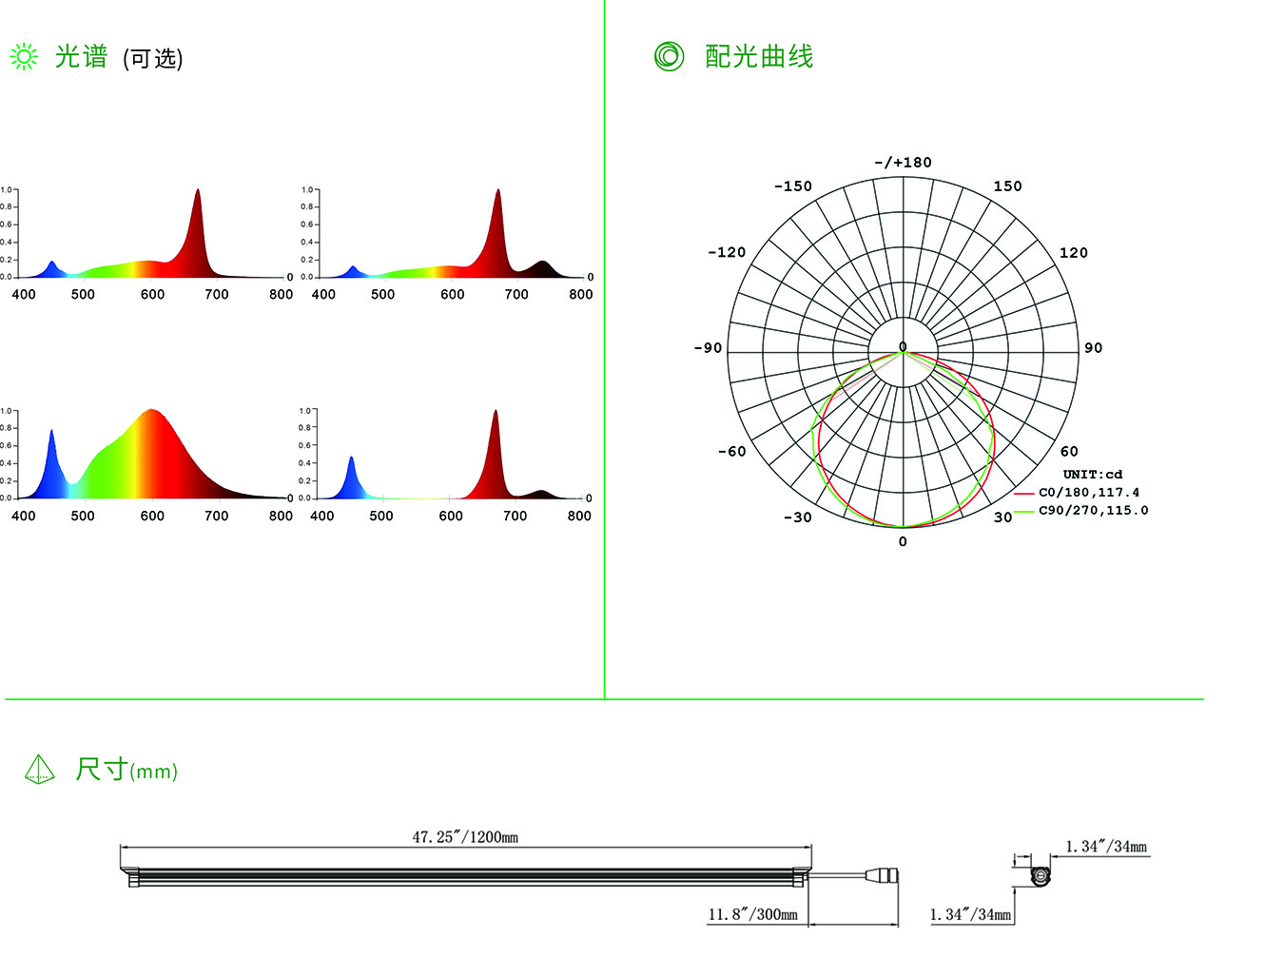Click the red C0/180,117.4 legend entry
The width and height of the screenshot is (1284, 957).
[x=1077, y=493]
